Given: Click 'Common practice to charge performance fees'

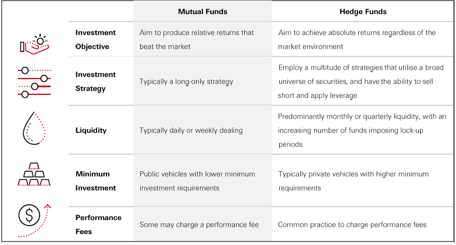Looking at the screenshot, I should pos(352,225).
